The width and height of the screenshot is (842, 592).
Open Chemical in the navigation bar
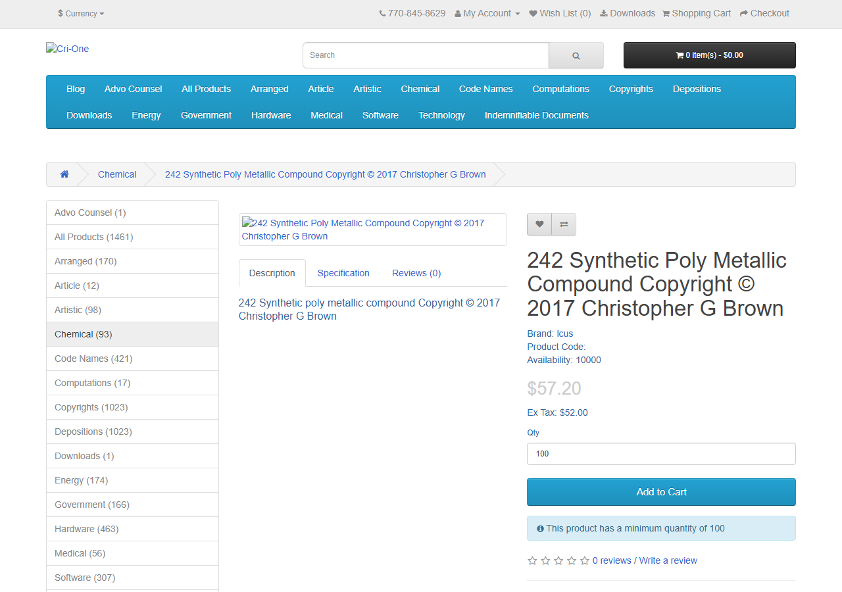click(420, 89)
